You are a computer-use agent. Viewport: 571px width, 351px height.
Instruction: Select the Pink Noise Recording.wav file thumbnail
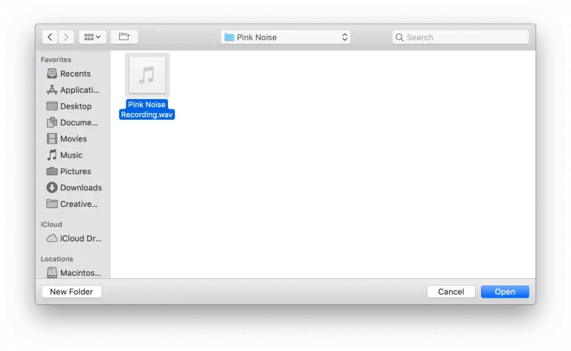click(x=147, y=75)
